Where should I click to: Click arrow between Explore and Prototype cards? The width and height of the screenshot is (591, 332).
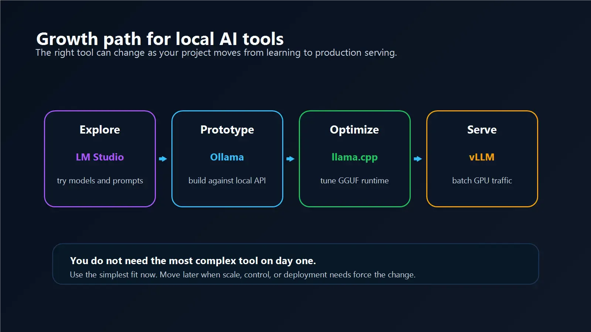[x=163, y=159]
